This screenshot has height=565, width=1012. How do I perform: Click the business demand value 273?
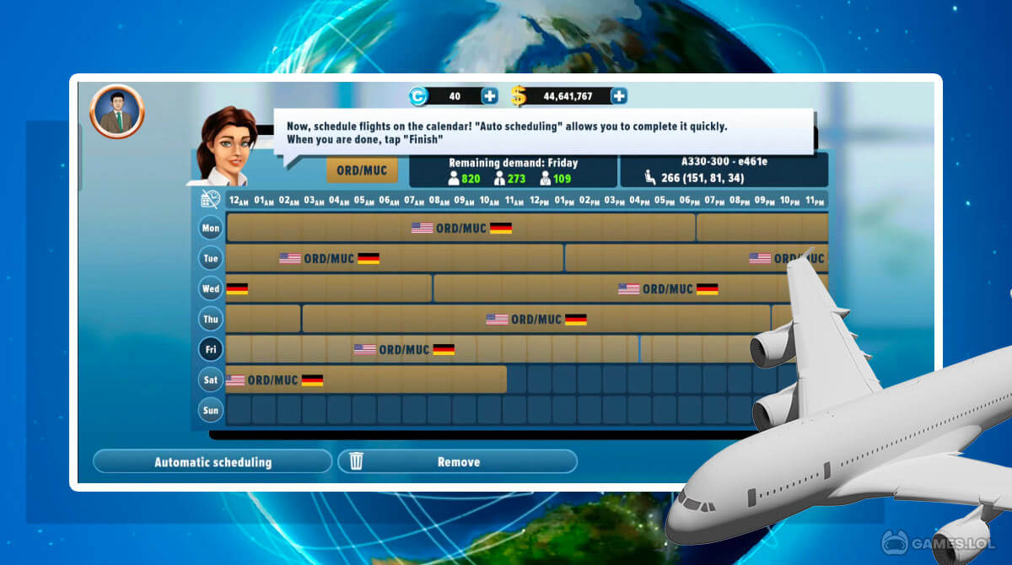click(516, 178)
